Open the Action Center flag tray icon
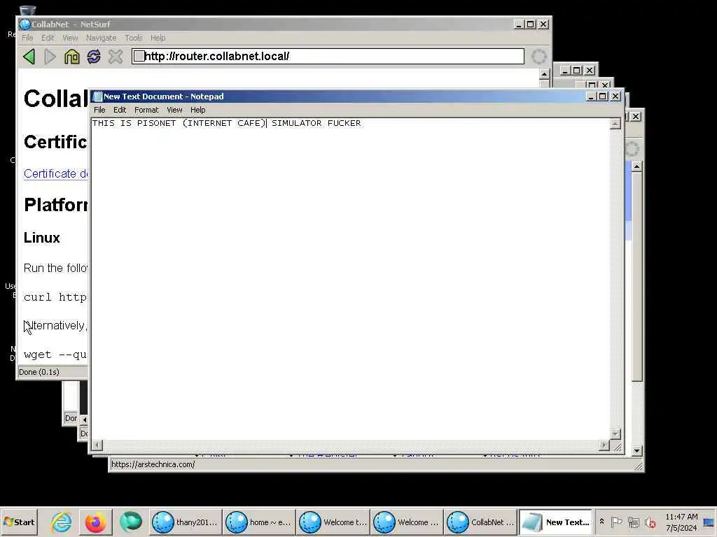Image resolution: width=717 pixels, height=537 pixels. click(616, 522)
